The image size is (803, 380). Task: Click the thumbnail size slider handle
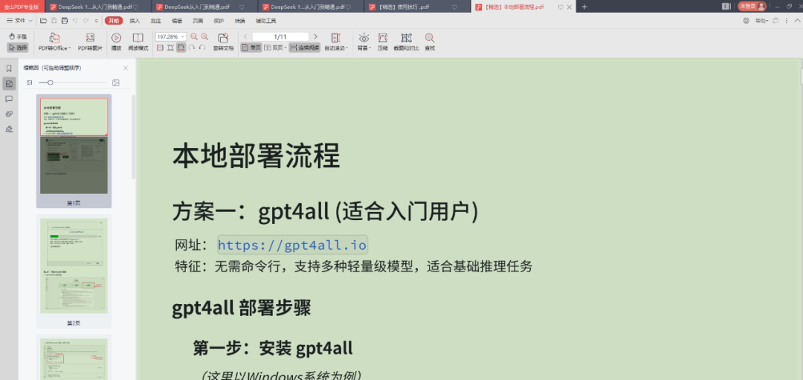click(x=51, y=83)
